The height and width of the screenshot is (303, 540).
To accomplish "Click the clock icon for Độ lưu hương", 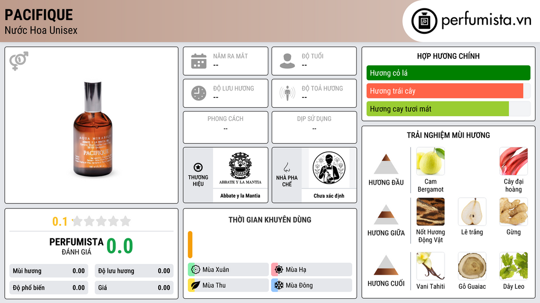I will click(199, 93).
